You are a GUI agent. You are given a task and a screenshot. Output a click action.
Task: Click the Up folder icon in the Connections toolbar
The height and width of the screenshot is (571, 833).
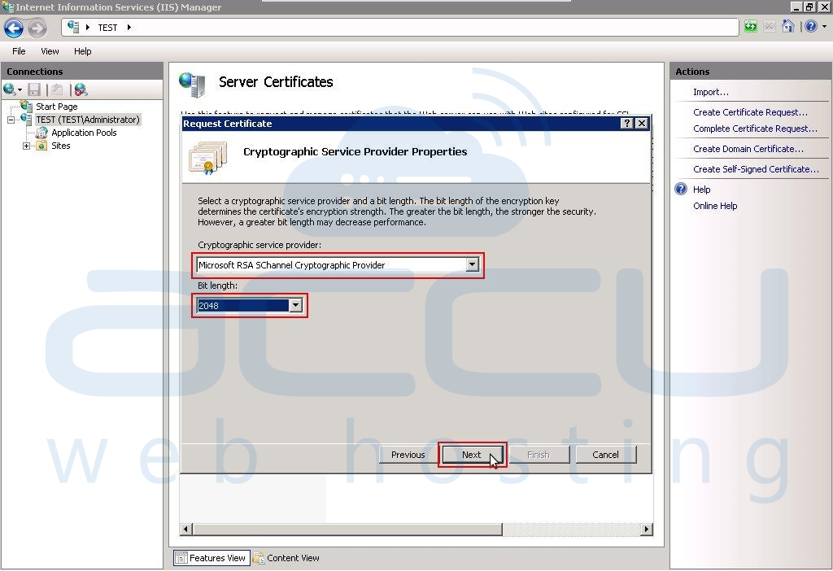tap(57, 89)
